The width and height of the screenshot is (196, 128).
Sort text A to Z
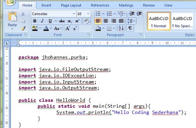pos(121,28)
